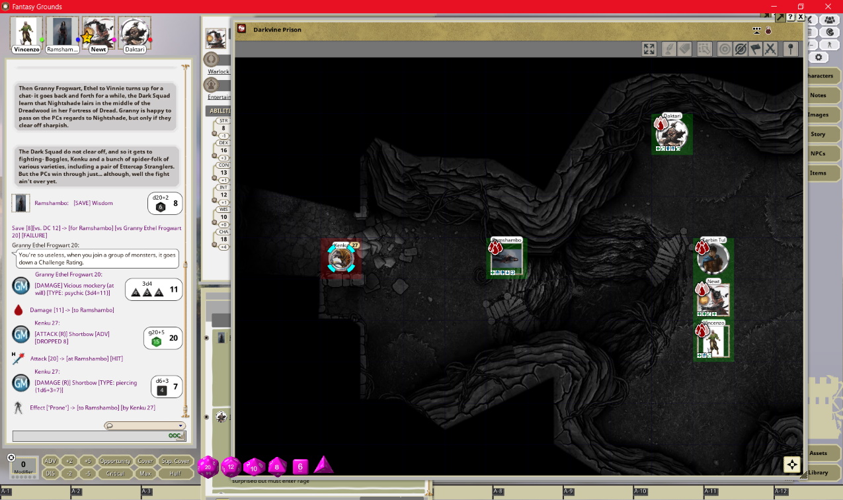
Task: Select the quill drawing tool on map
Action: click(668, 49)
